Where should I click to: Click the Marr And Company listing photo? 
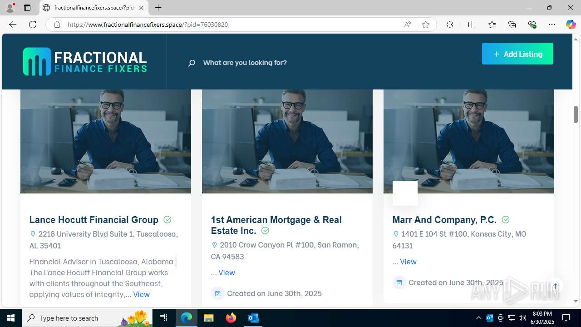[469, 141]
